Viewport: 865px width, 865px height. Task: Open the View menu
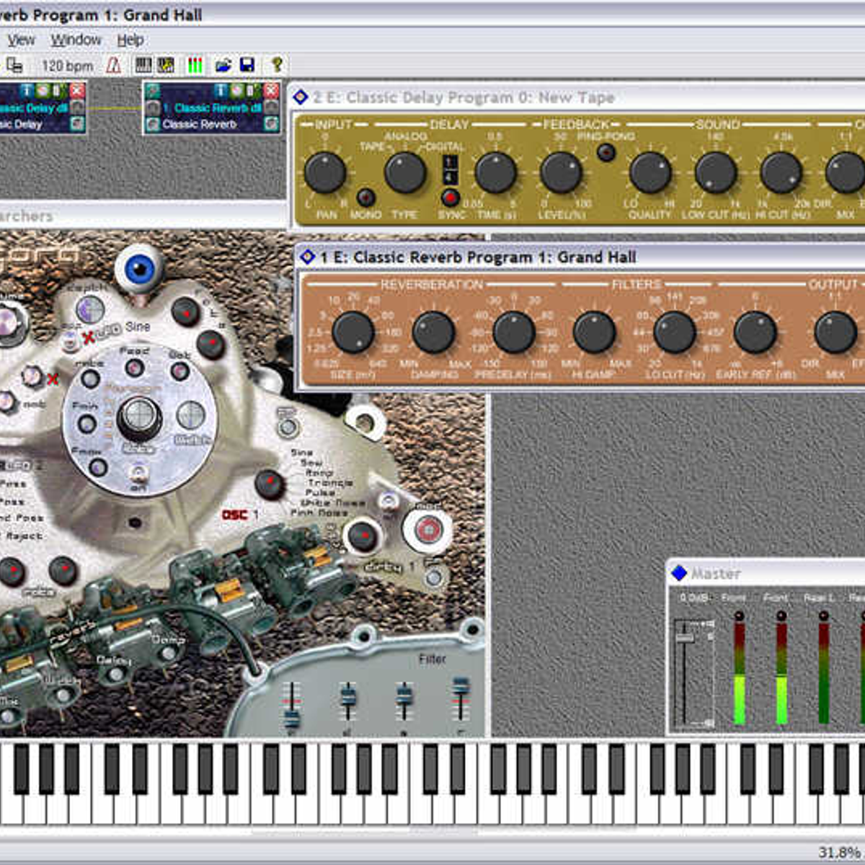22,40
